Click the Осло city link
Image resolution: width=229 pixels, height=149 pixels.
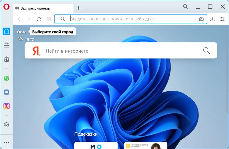coord(22,32)
